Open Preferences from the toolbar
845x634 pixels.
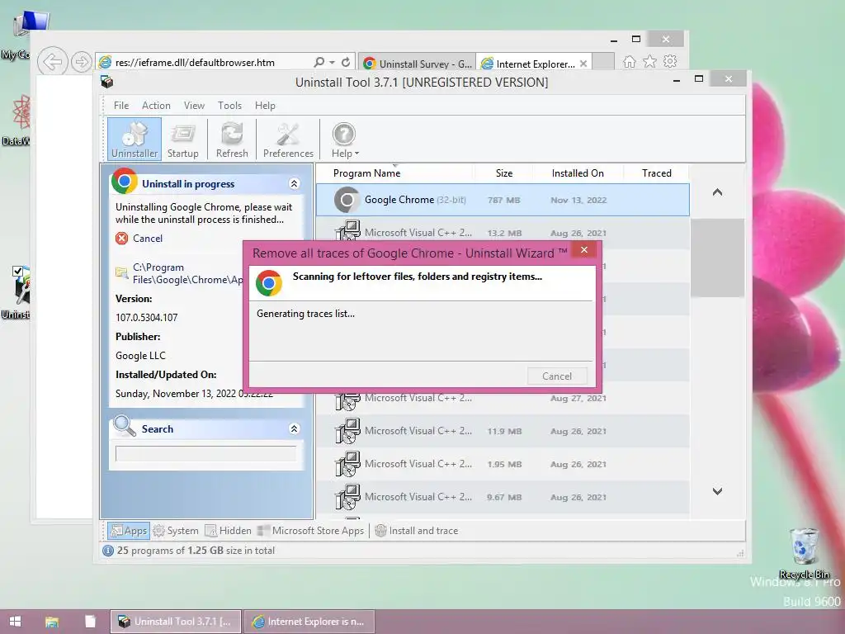click(288, 140)
